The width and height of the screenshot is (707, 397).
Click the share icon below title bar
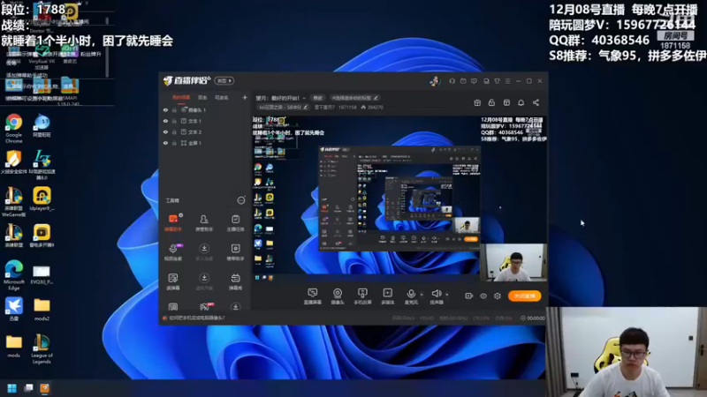[536, 102]
